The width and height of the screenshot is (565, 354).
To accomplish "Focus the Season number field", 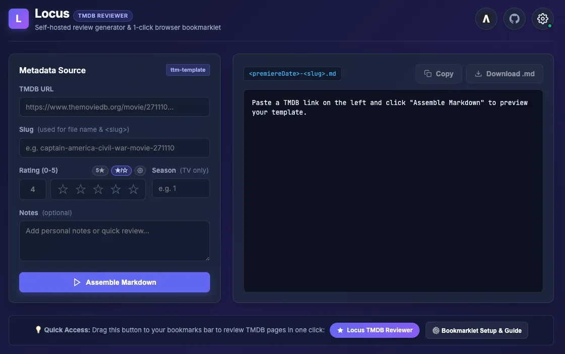I will [x=181, y=188].
